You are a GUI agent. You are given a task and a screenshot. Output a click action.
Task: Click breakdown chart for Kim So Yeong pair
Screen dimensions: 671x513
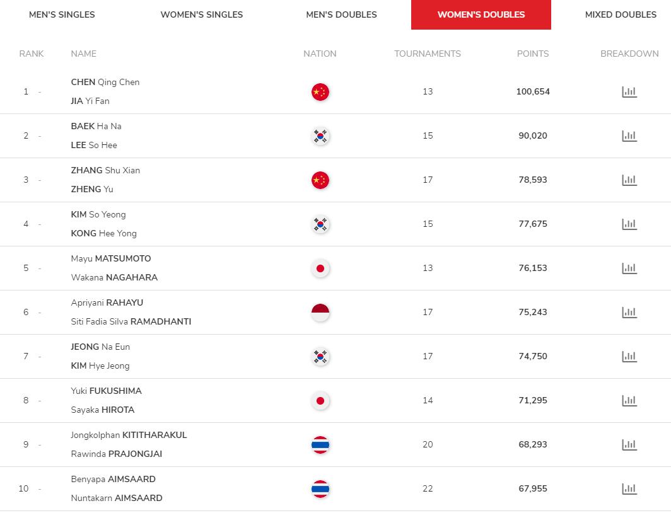tap(629, 224)
